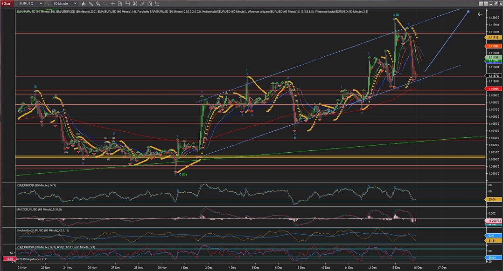Click the black current price marker

coord(493,75)
